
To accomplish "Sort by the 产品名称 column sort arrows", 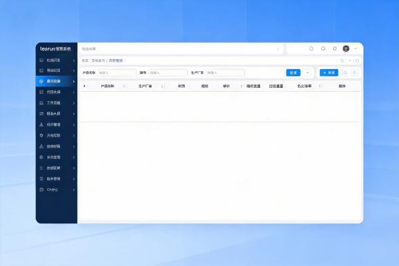I will coord(124,86).
